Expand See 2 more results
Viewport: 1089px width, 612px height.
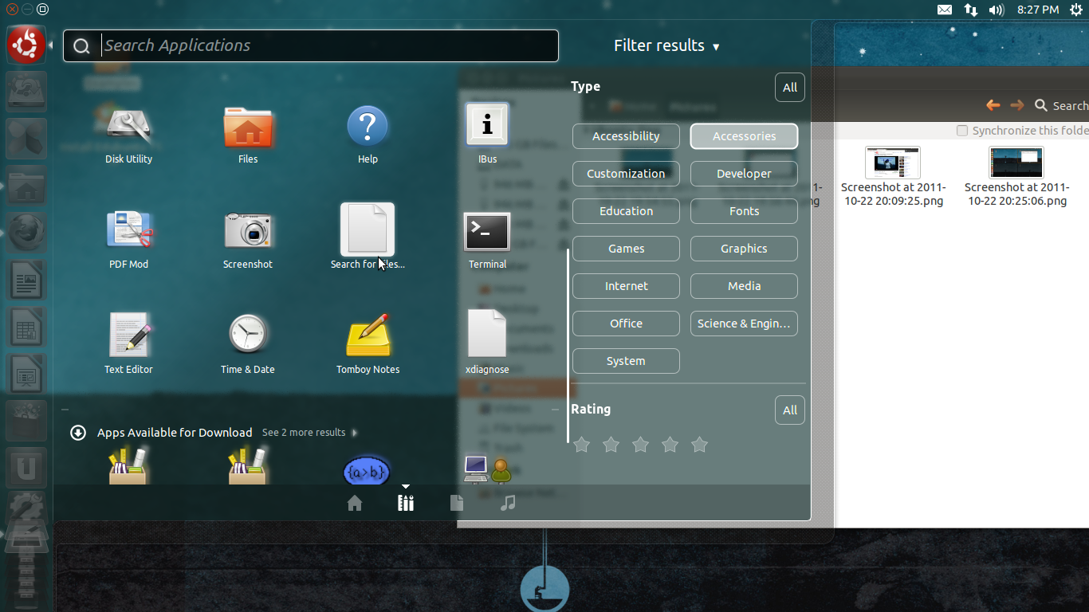coord(304,432)
